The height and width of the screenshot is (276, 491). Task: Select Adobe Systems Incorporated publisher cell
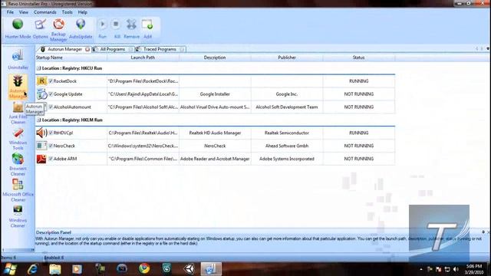point(287,159)
